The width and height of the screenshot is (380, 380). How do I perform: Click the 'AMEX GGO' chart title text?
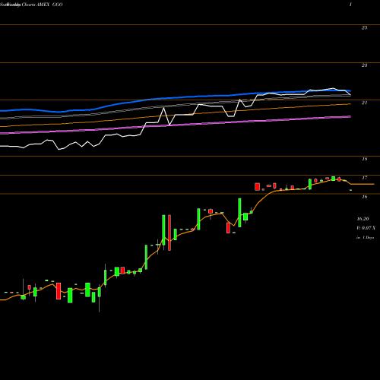[x=49, y=5]
